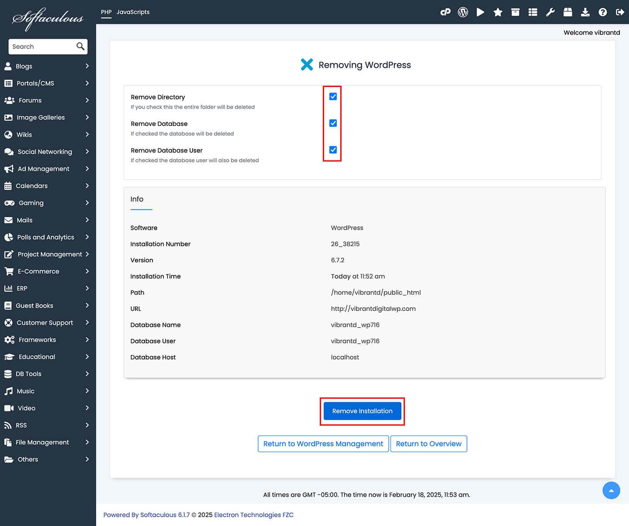This screenshot has width=629, height=526.
Task: Expand the DB Tools chevron
Action: tap(87, 373)
